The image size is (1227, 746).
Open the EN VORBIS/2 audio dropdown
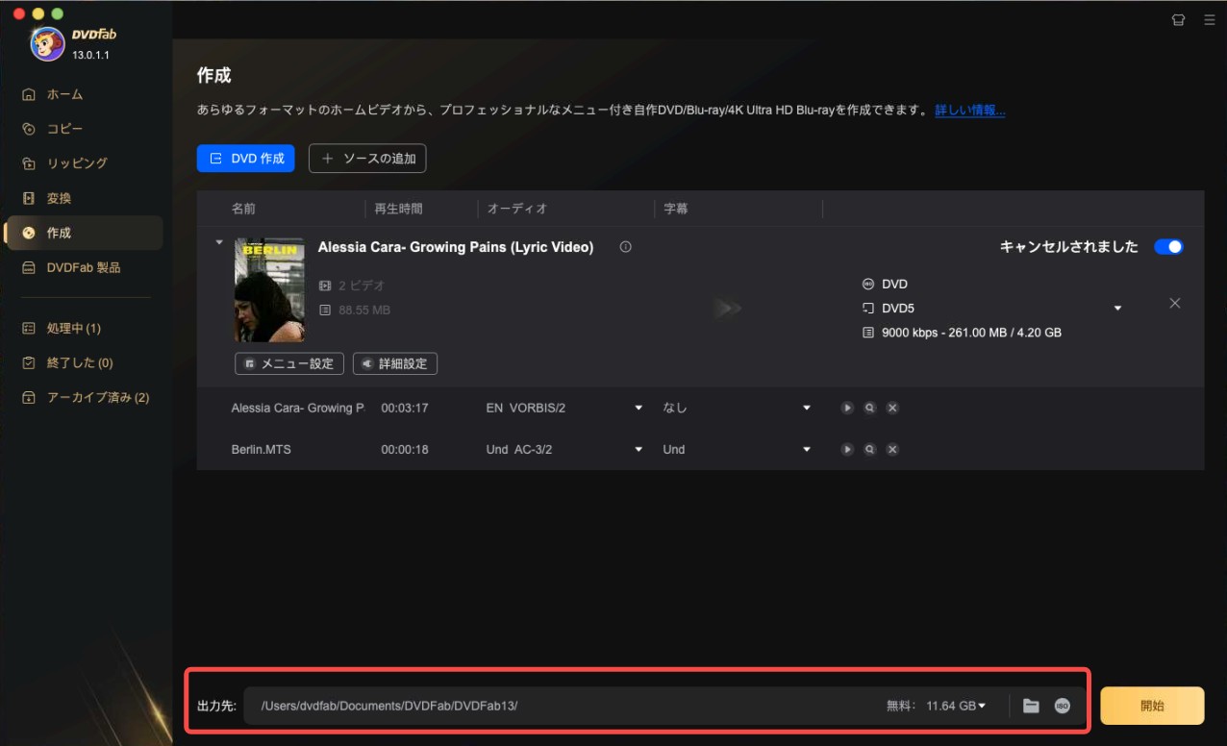[x=639, y=408]
